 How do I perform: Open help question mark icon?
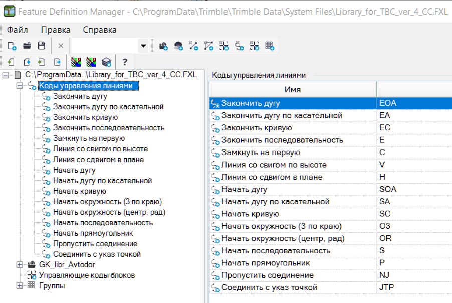pyautogui.click(x=125, y=62)
